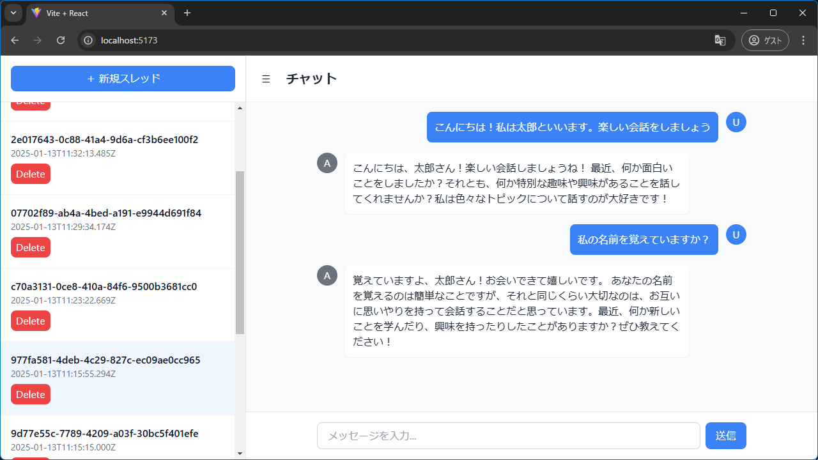The height and width of the screenshot is (460, 818).
Task: Click user message 私の名前を覚えていますか？
Action: [644, 240]
